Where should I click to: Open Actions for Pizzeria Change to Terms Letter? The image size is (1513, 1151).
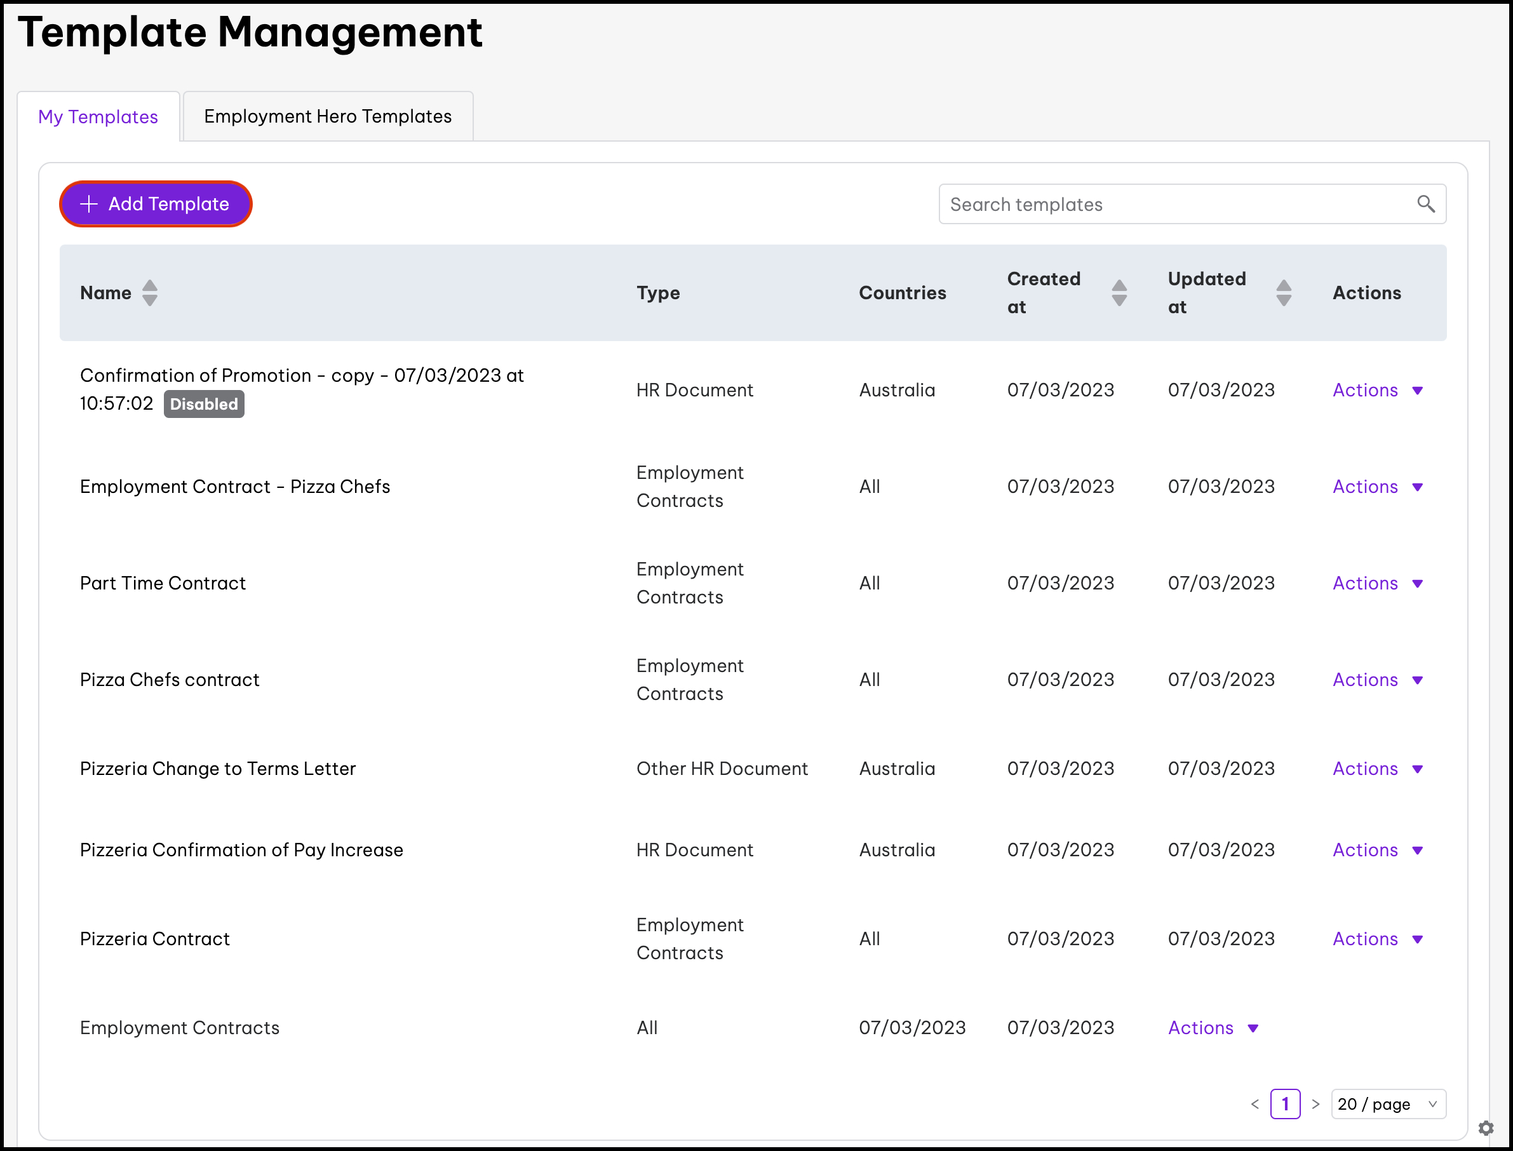pos(1376,769)
